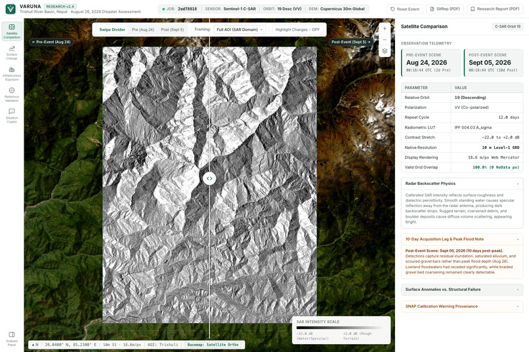This screenshot has height=352, width=529.
Task: Expand Surface Anomalies vs. Structural Failure
Action: (462, 289)
